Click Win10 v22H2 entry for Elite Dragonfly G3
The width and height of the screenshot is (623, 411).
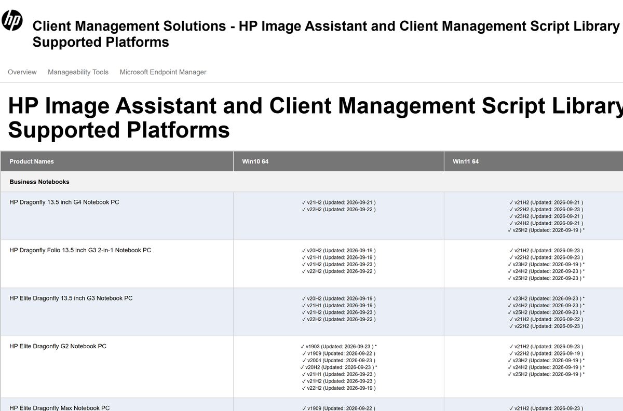click(338, 319)
